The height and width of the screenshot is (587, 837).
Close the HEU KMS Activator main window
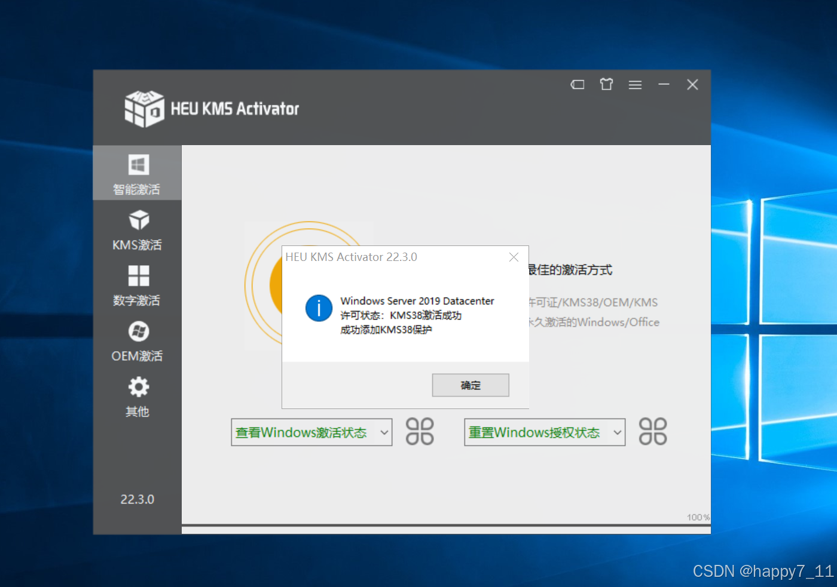click(x=692, y=85)
